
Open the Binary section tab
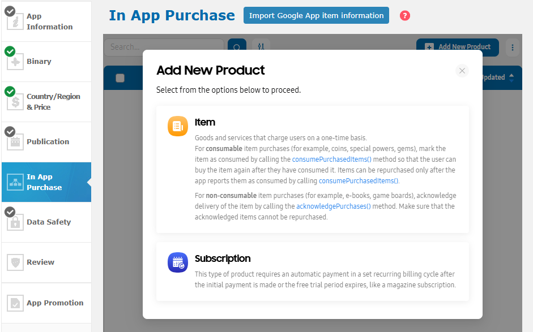click(46, 62)
